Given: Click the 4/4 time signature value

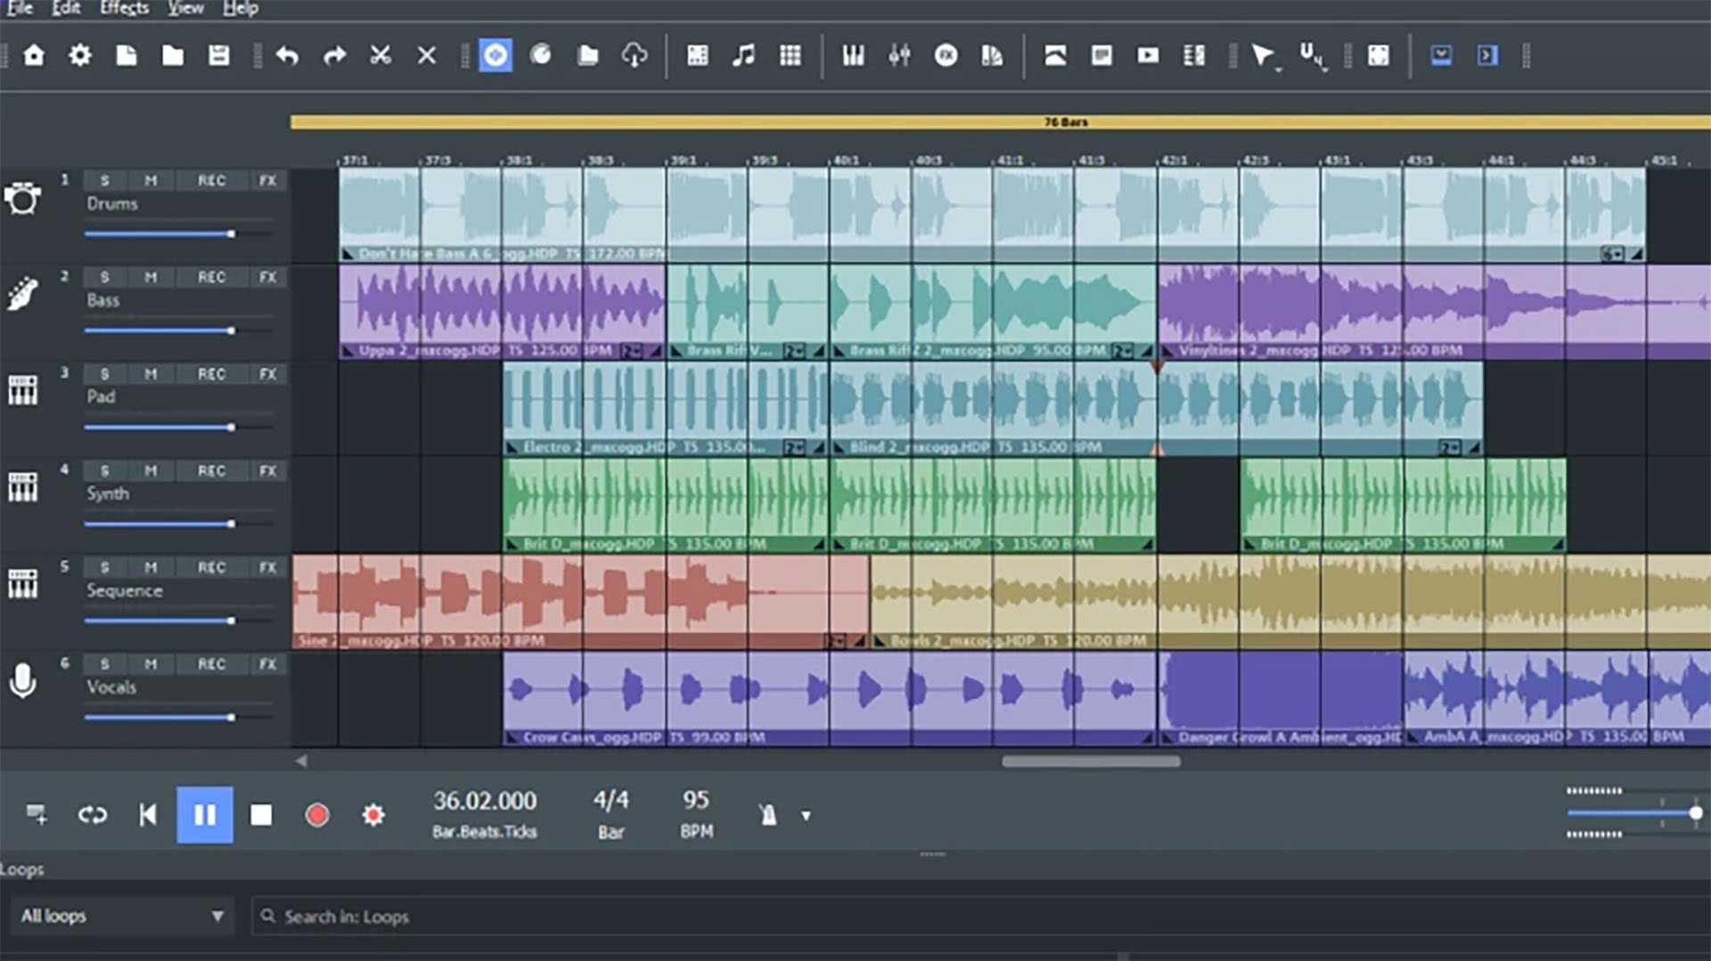Looking at the screenshot, I should coord(611,801).
